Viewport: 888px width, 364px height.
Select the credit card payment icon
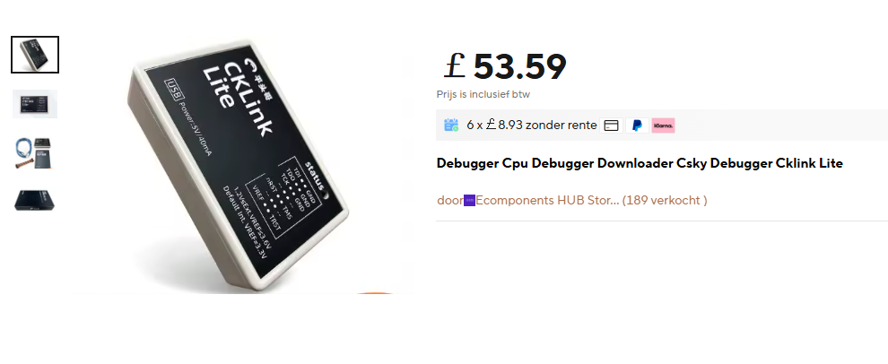611,126
